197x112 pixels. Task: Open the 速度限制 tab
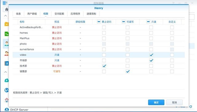[91, 14]
